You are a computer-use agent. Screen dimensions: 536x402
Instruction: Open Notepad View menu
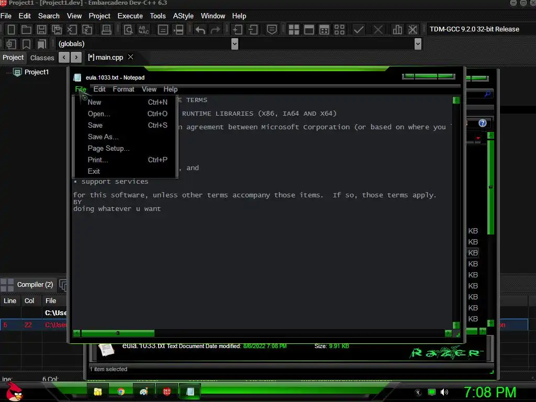[149, 89]
